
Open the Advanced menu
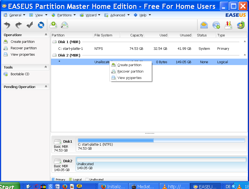(x=118, y=15)
